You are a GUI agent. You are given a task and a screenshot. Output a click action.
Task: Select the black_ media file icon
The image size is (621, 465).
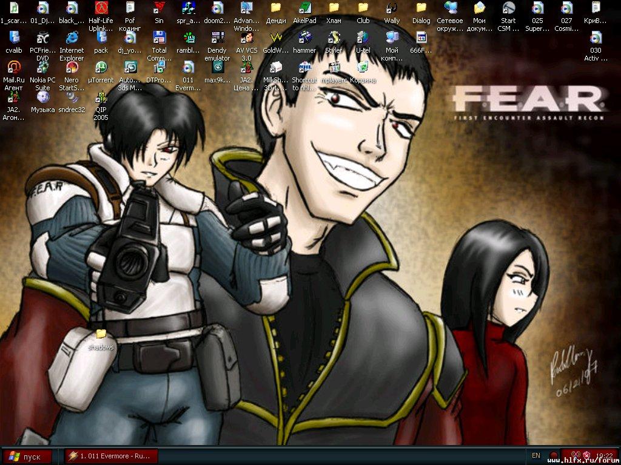72,7
